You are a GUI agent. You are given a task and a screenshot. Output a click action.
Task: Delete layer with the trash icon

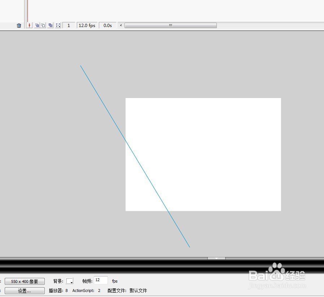click(19, 25)
